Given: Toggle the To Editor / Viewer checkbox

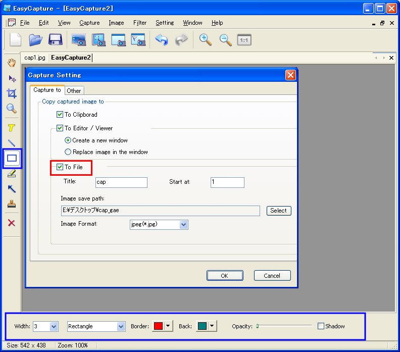Looking at the screenshot, I should [60, 128].
